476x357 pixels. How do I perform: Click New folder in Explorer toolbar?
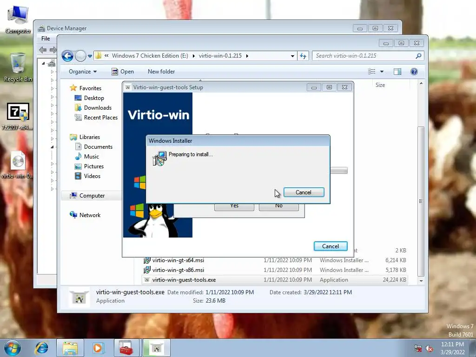click(x=161, y=72)
